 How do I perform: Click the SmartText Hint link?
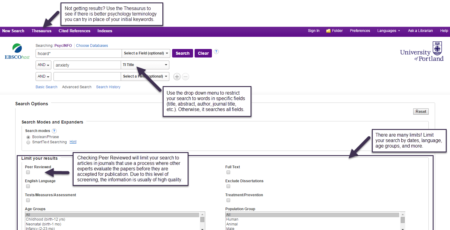tap(73, 142)
